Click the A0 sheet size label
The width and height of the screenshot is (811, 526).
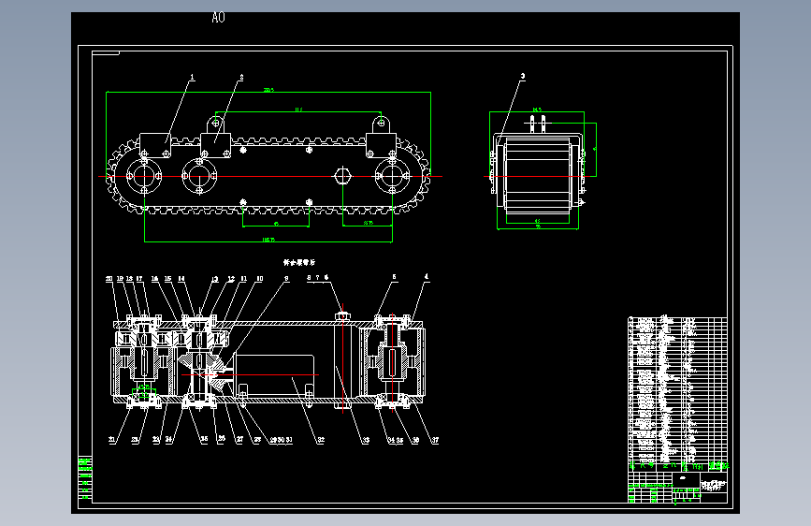click(218, 18)
